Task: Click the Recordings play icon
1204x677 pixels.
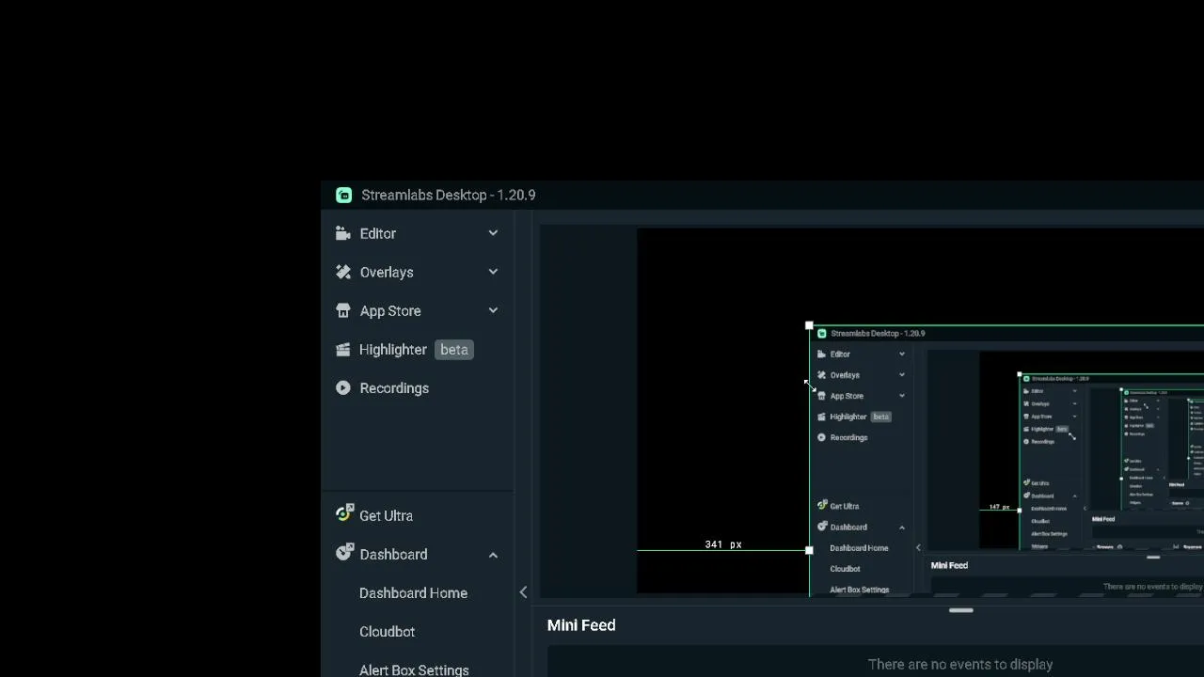Action: [342, 387]
